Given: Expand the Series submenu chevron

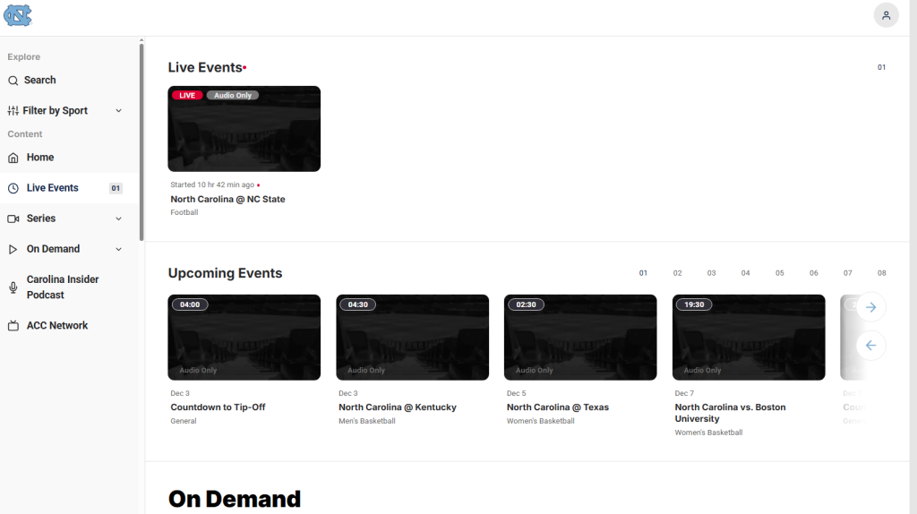Looking at the screenshot, I should (x=118, y=218).
